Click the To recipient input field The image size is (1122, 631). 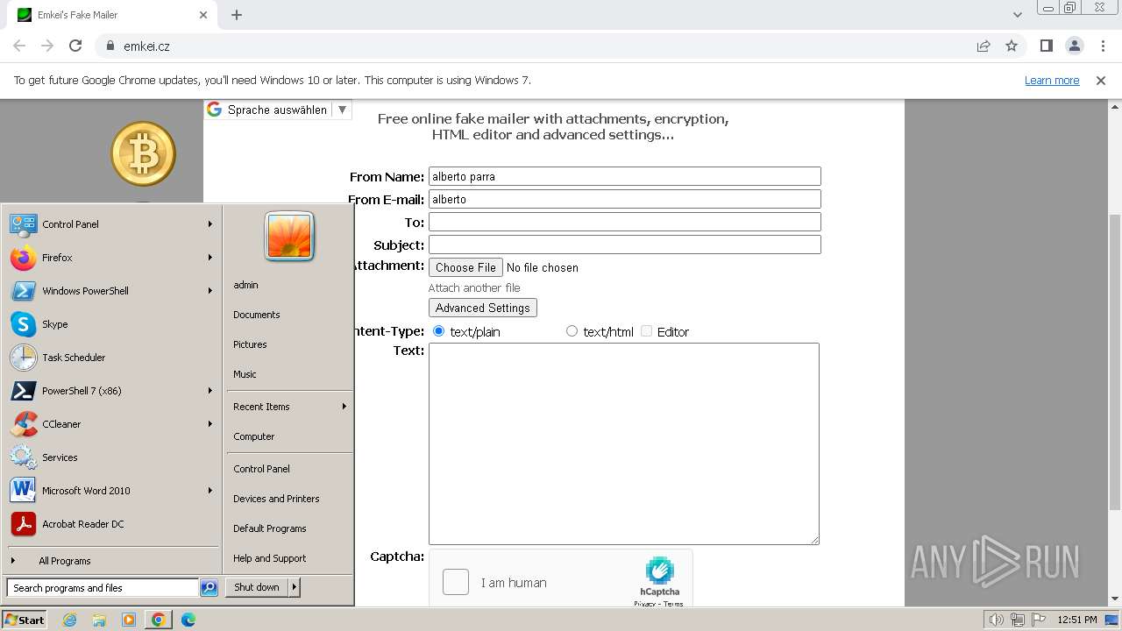pyautogui.click(x=625, y=222)
